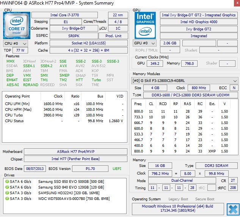The image size is (240, 217).
Task: Click the green UEFI label
Action: [117, 169]
